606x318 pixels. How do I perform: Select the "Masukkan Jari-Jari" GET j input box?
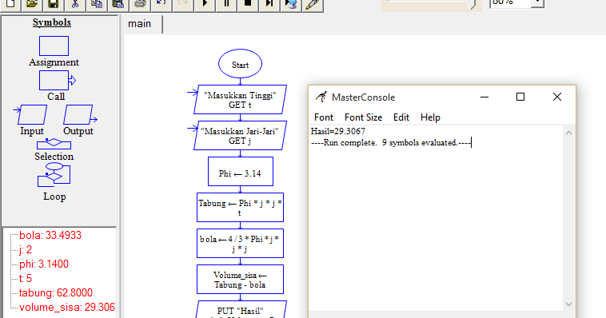pyautogui.click(x=240, y=135)
